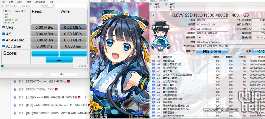265x119 pixels.
Task: Open the 成都 5070公版，4500 thread link
Action: (40, 89)
